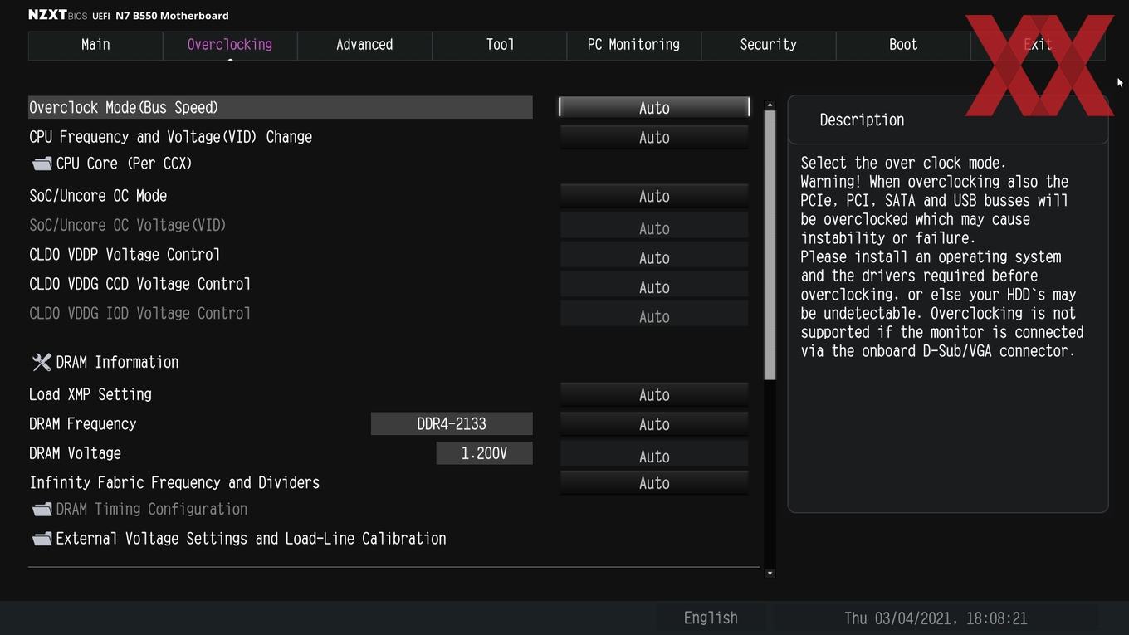Select CLDO VDDP Voltage Control label

coord(125,255)
